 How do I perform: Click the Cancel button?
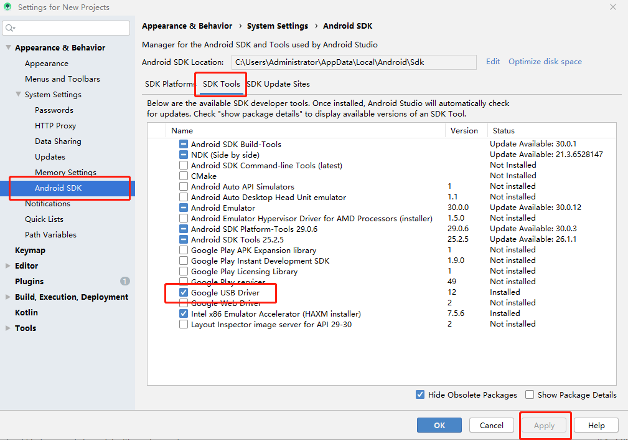pyautogui.click(x=492, y=425)
